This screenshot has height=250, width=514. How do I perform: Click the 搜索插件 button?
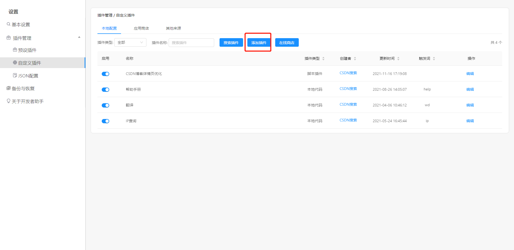[x=231, y=42]
